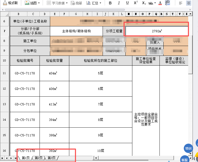The image size is (198, 162).
Task: Click the font color red A swatch
Action: point(160,3)
